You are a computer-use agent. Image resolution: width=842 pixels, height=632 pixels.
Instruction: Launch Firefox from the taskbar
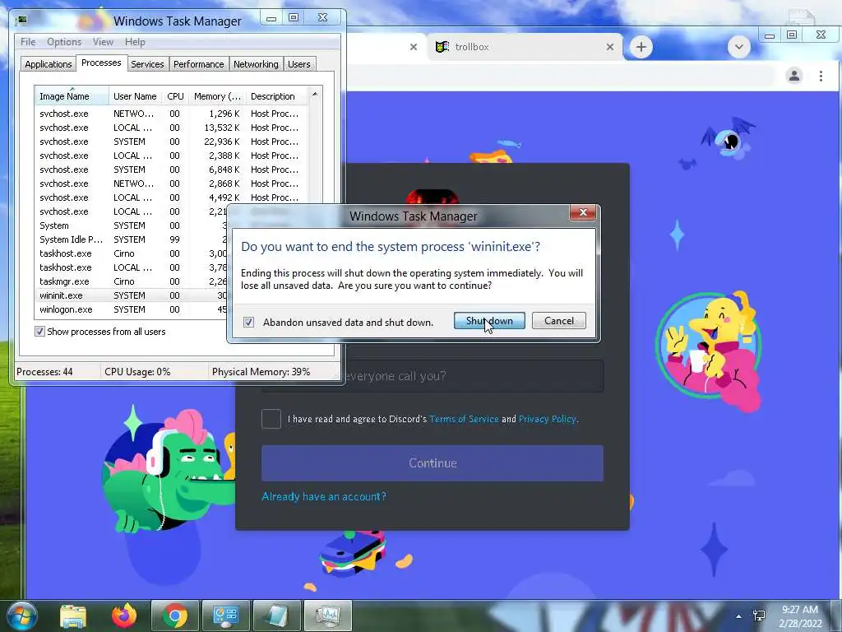[124, 616]
